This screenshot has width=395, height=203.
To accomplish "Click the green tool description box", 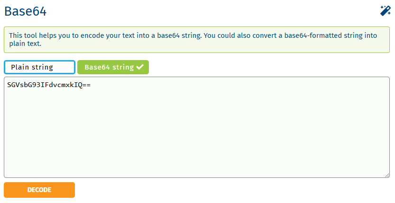I will tap(197, 40).
